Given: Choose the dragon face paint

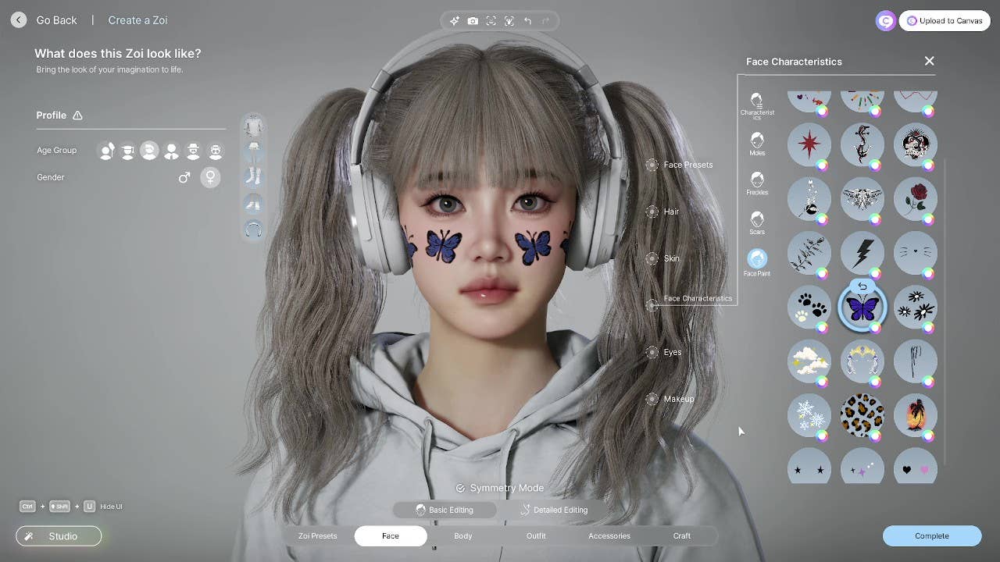Looking at the screenshot, I should click(862, 144).
